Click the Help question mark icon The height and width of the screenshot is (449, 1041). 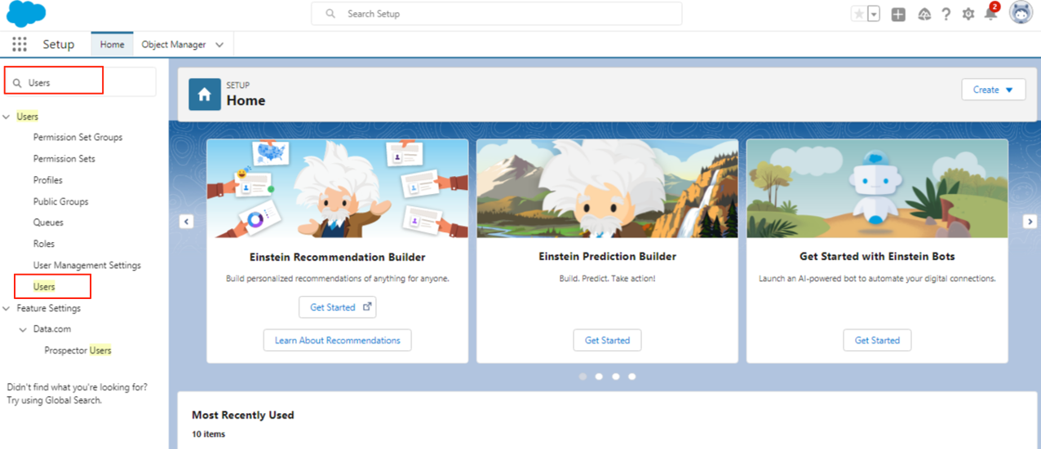point(946,14)
